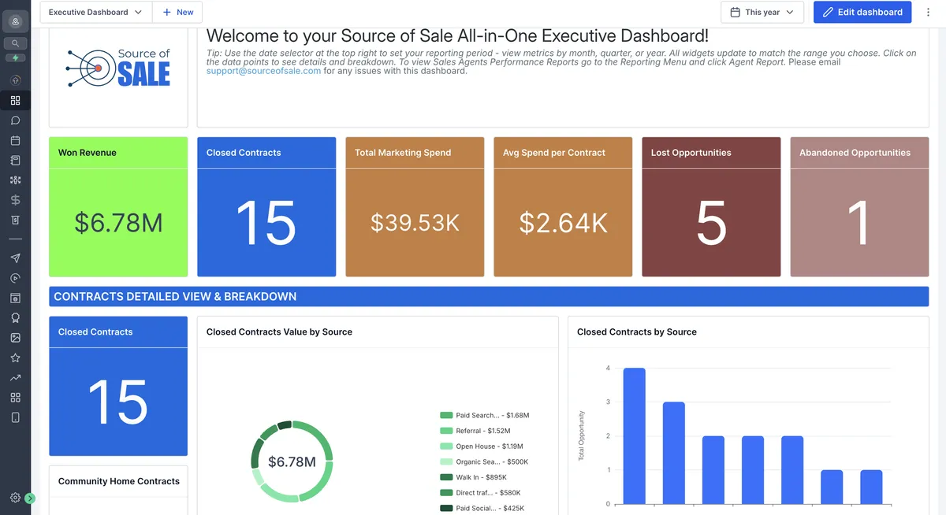Click the Referral legend color swatch
The width and height of the screenshot is (946, 515).
coord(446,431)
